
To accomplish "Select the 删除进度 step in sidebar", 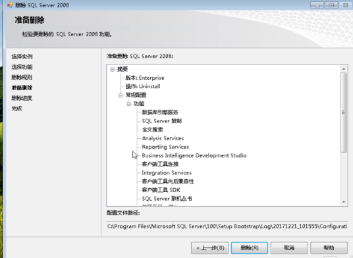I will point(22,98).
